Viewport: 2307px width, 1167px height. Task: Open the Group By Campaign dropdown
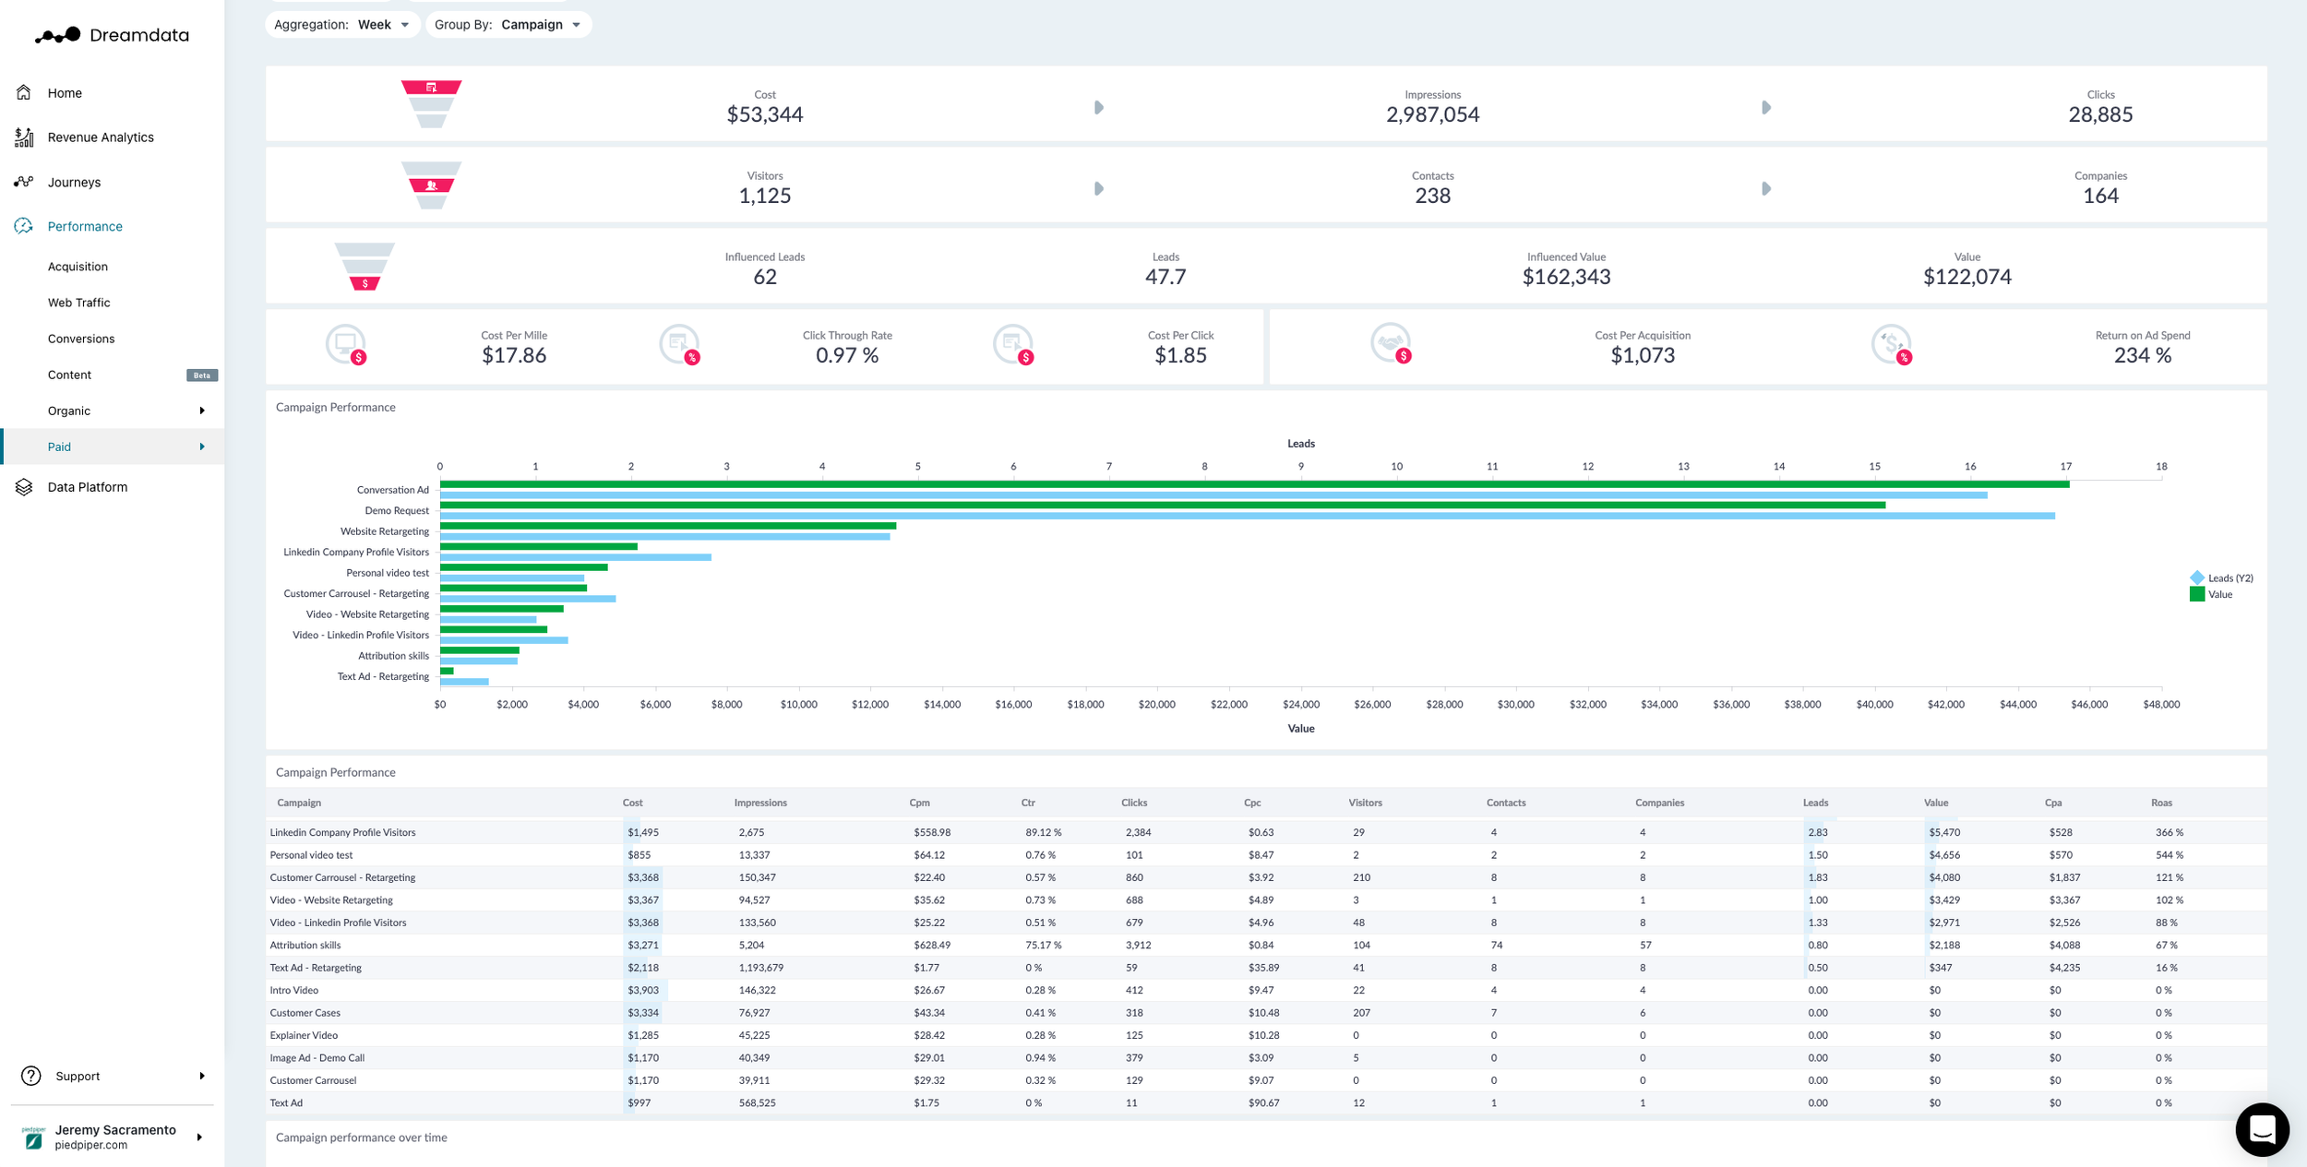click(x=508, y=25)
